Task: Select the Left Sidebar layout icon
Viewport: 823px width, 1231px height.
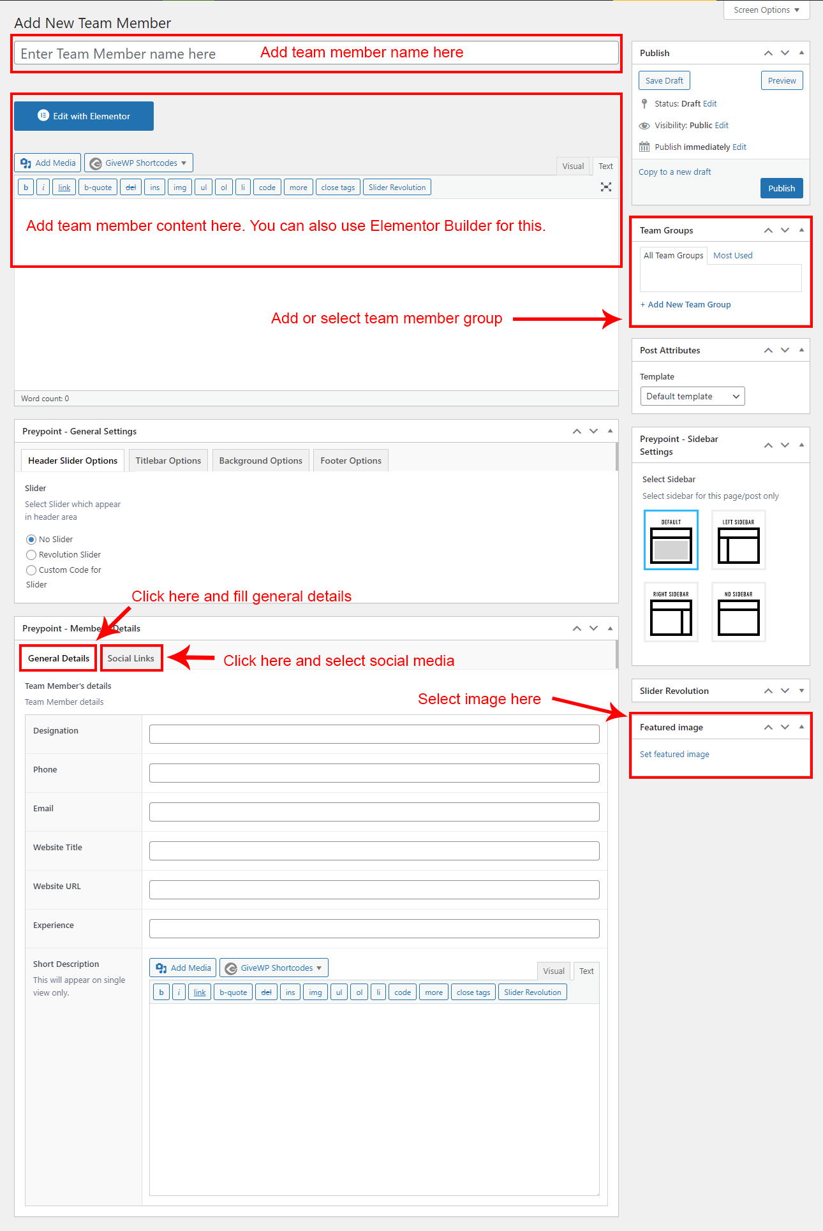Action: coord(738,540)
